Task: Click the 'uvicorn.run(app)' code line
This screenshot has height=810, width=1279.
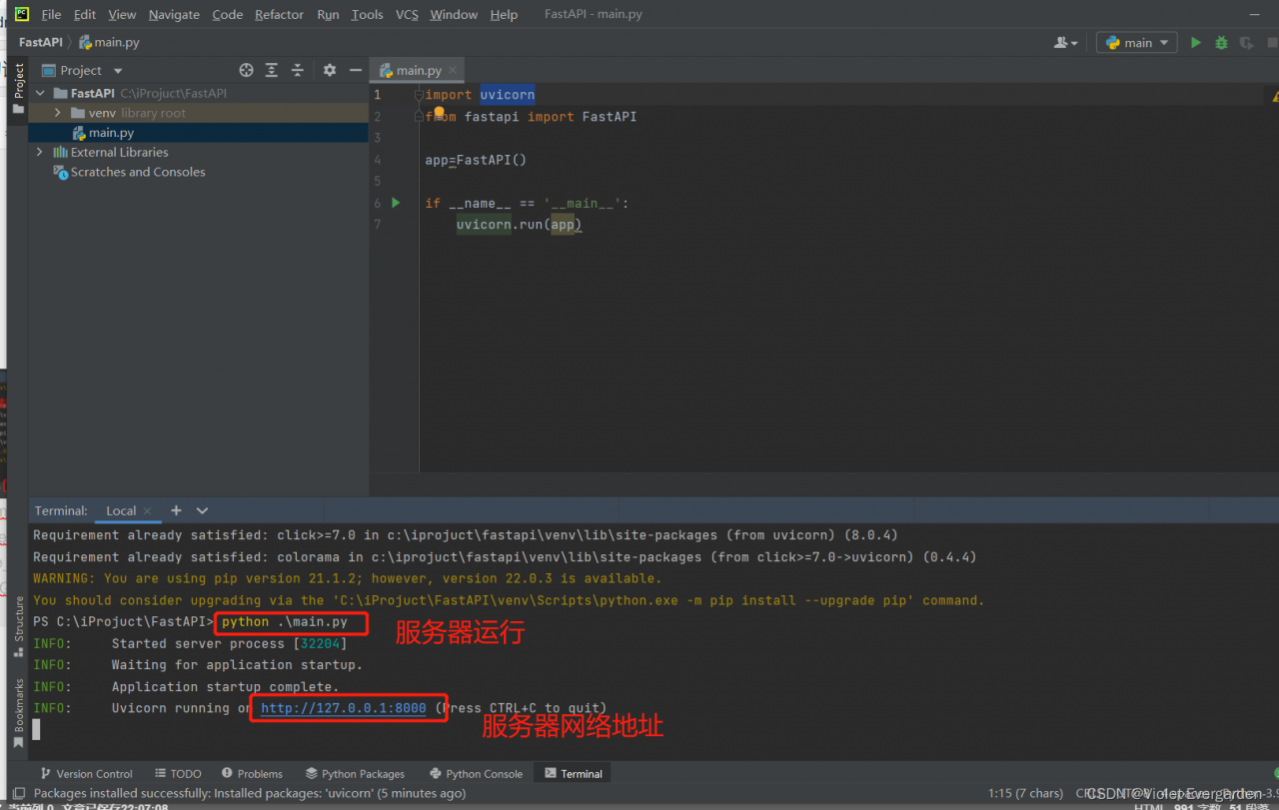Action: [x=519, y=225]
